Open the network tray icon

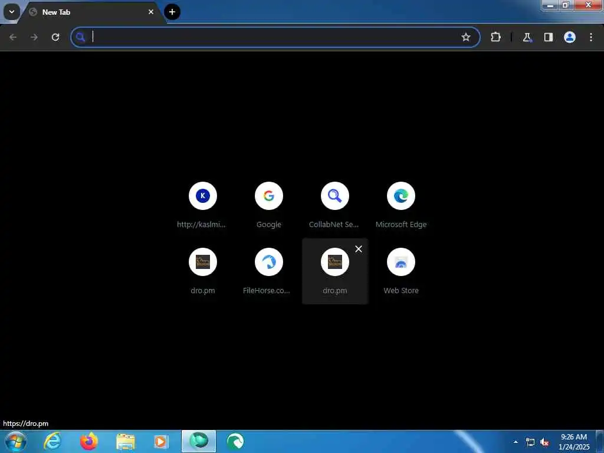tap(530, 442)
